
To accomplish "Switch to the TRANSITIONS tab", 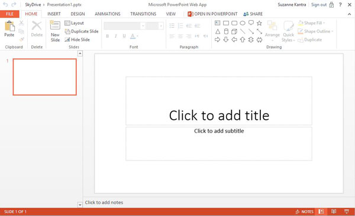I will click(143, 14).
